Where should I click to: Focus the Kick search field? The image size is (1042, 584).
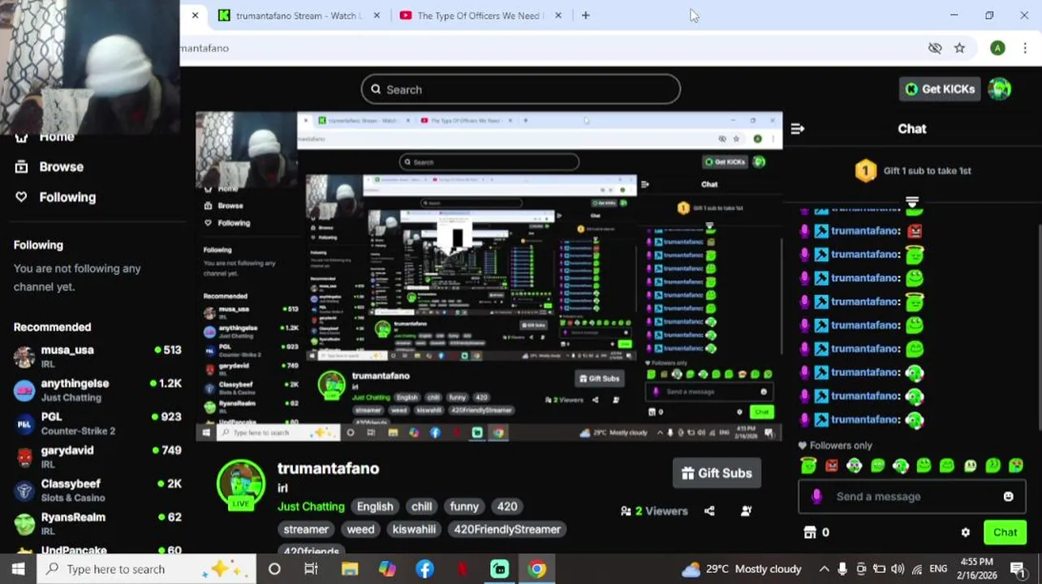pos(521,89)
